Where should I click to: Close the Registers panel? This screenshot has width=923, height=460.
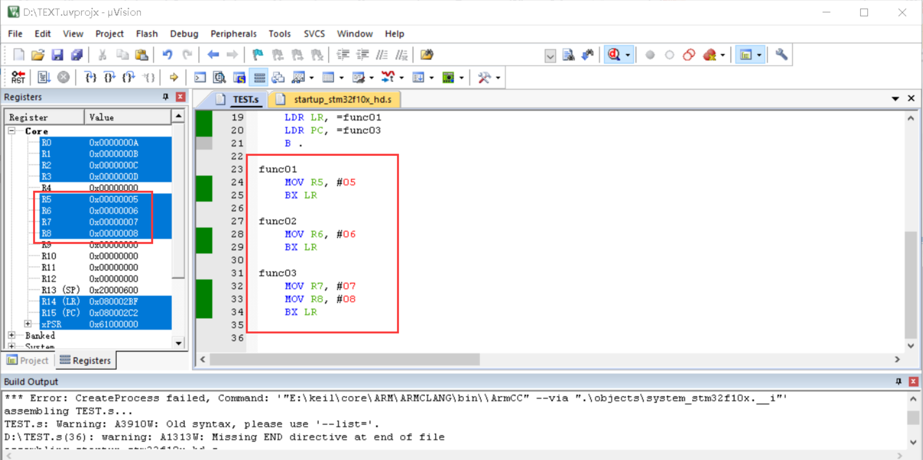pos(181,97)
